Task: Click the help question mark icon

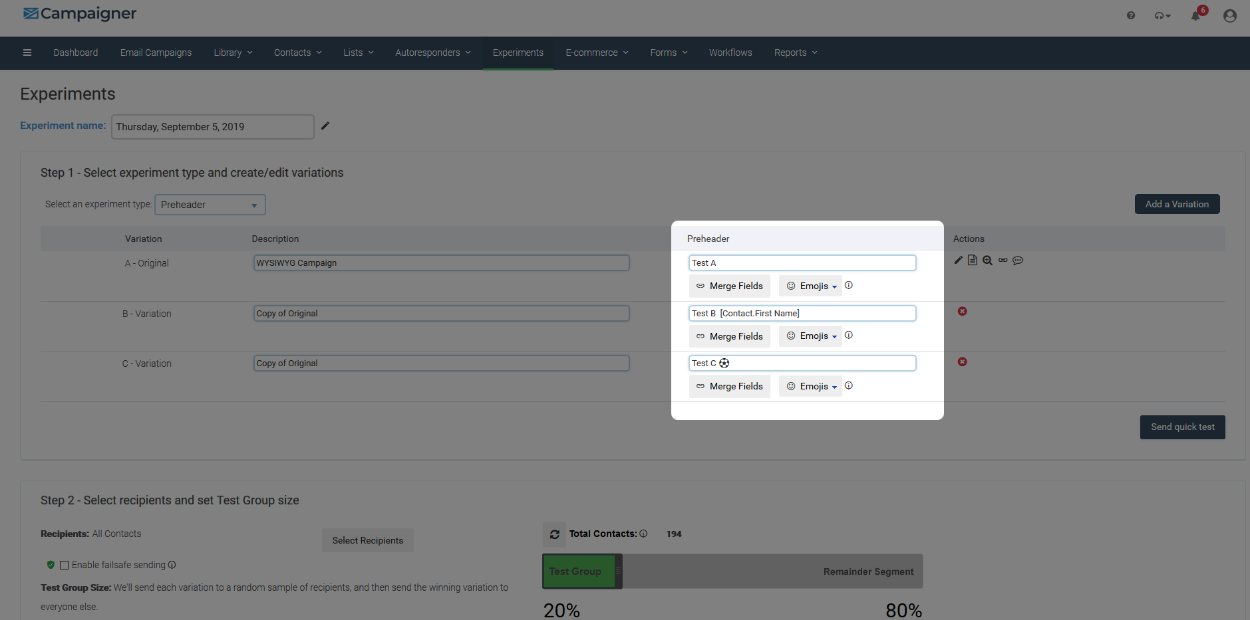Action: click(1131, 15)
